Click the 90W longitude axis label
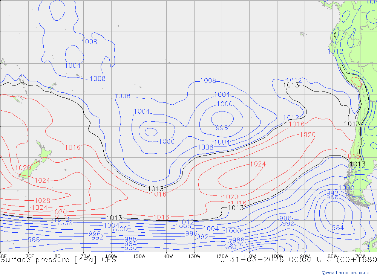This screenshot has width=377, height=276. [305, 256]
